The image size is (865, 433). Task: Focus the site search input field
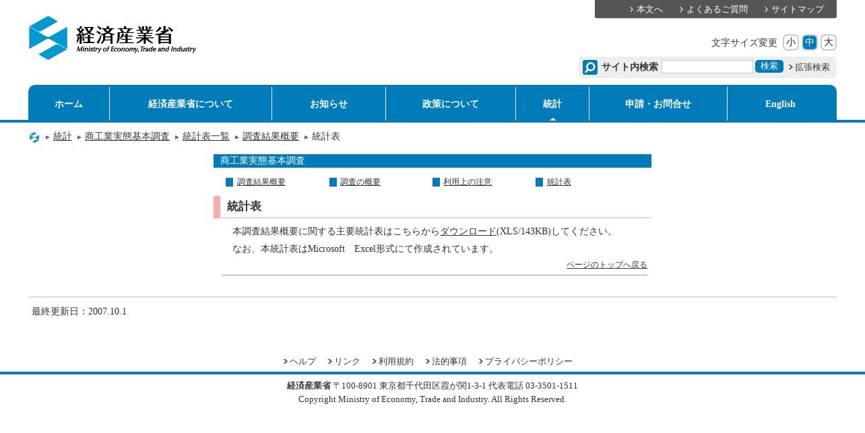[x=707, y=67]
